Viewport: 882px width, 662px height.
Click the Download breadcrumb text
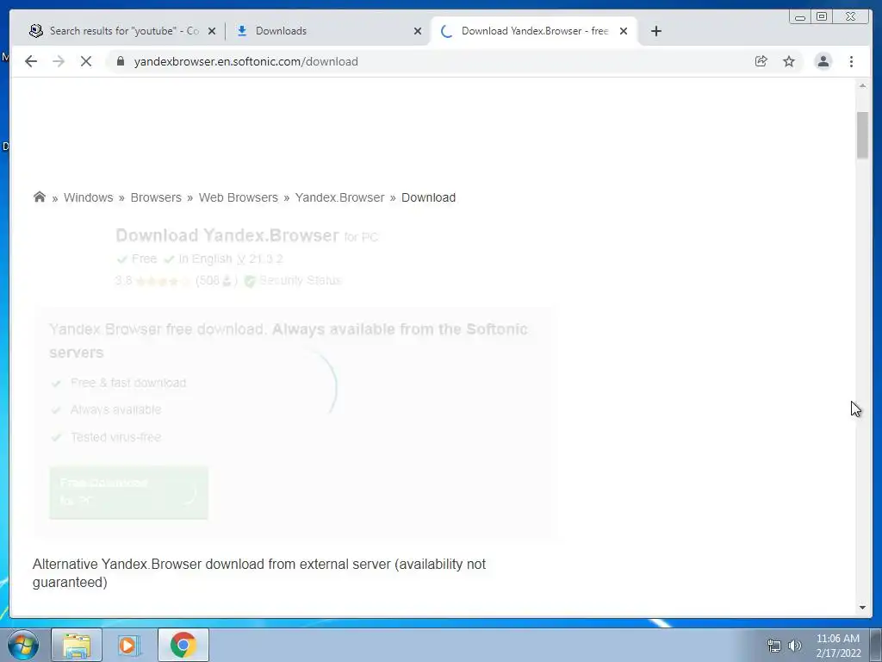[x=429, y=197]
